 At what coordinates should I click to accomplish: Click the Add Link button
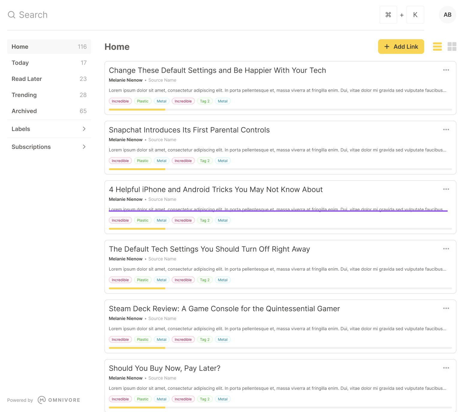401,46
